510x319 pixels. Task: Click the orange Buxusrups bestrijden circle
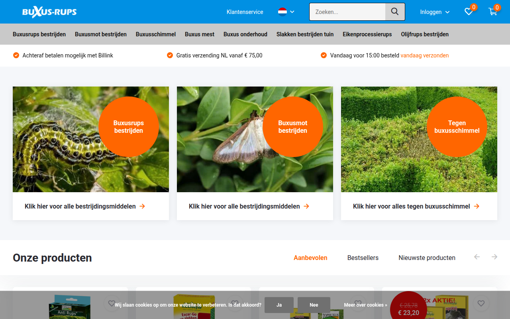tap(129, 127)
